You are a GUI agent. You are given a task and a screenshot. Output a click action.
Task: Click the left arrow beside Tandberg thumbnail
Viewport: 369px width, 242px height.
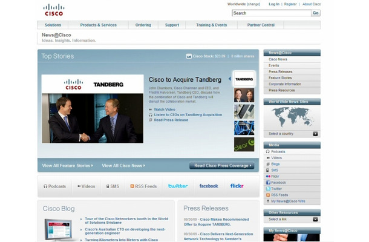point(230,79)
